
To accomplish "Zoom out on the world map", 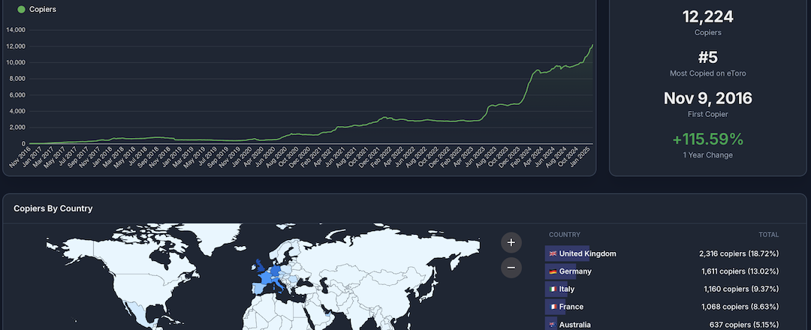I will coord(511,267).
